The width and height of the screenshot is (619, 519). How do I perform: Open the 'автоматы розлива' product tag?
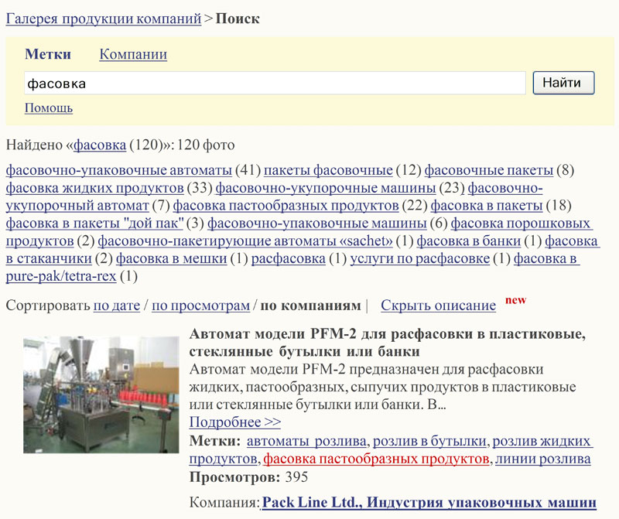click(x=306, y=442)
